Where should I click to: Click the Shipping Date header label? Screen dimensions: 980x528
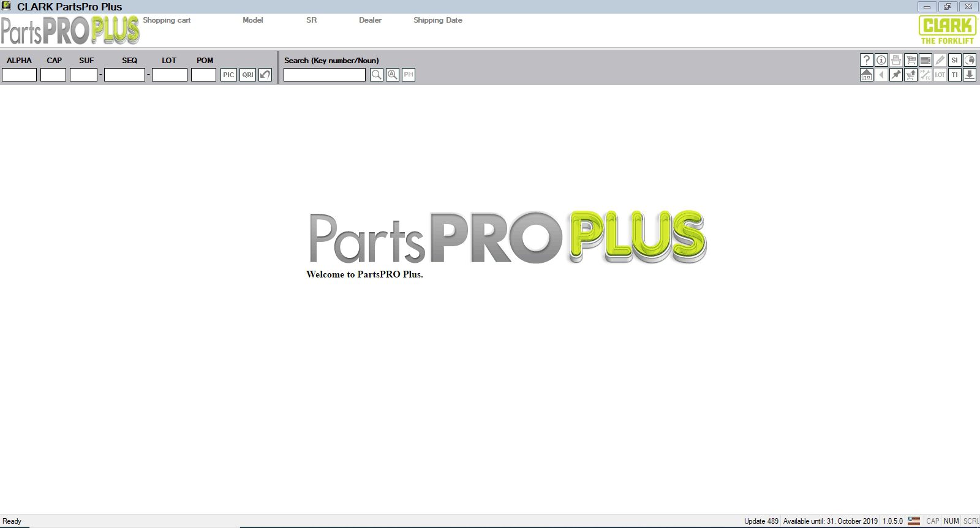[x=438, y=20]
